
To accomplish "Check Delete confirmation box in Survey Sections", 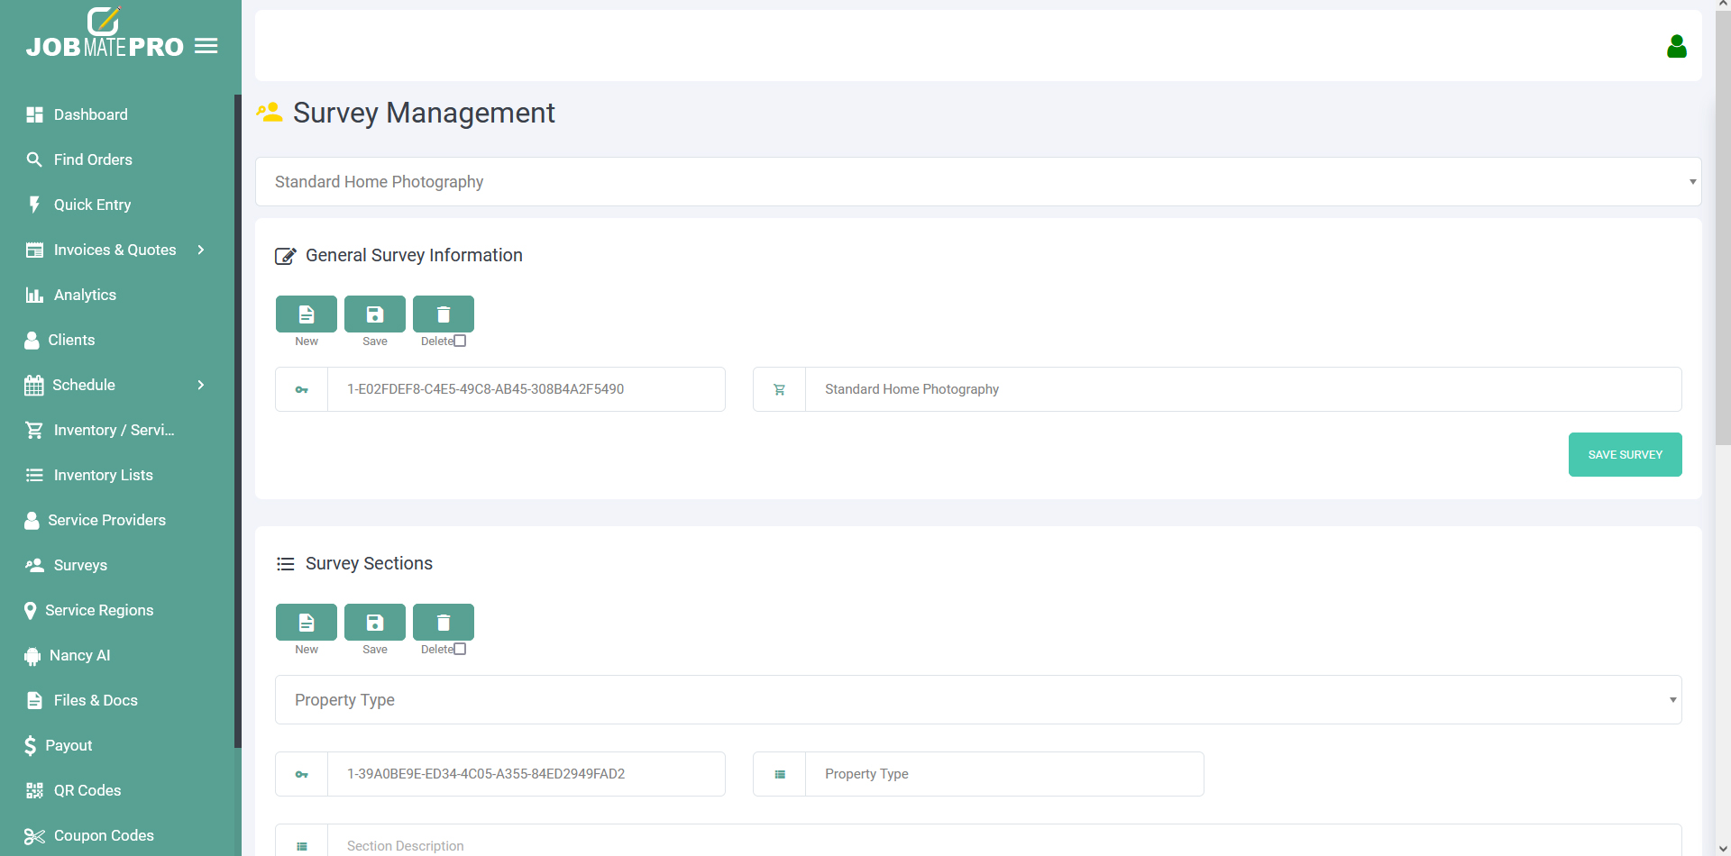I will click(460, 650).
